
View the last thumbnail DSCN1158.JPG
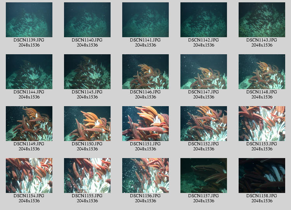click(x=262, y=176)
